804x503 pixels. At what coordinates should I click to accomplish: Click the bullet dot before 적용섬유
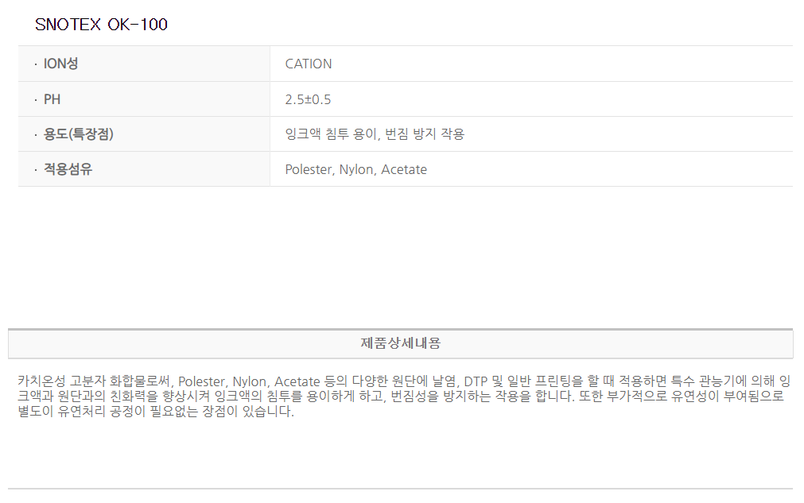click(35, 170)
